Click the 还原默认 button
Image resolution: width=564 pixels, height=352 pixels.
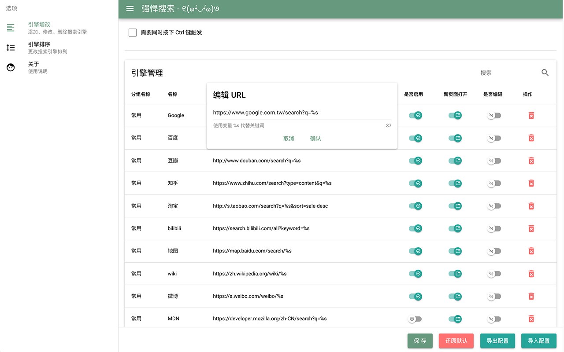pyautogui.click(x=456, y=341)
